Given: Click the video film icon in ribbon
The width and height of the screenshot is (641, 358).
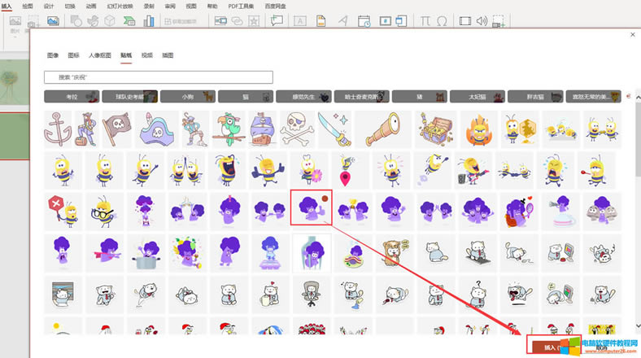Looking at the screenshot, I should pyautogui.click(x=464, y=20).
